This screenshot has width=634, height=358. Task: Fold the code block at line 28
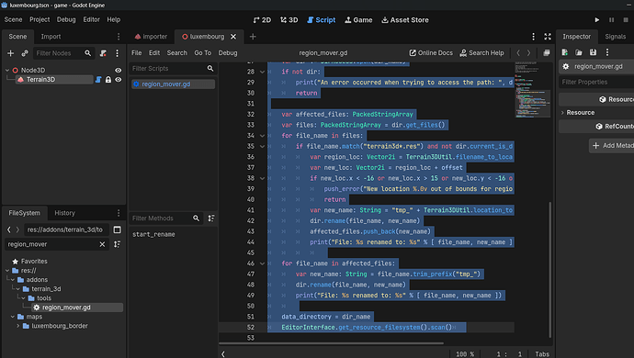pyautogui.click(x=262, y=72)
